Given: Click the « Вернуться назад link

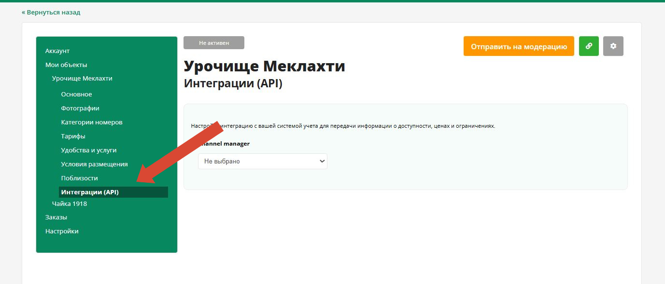Looking at the screenshot, I should click(51, 13).
